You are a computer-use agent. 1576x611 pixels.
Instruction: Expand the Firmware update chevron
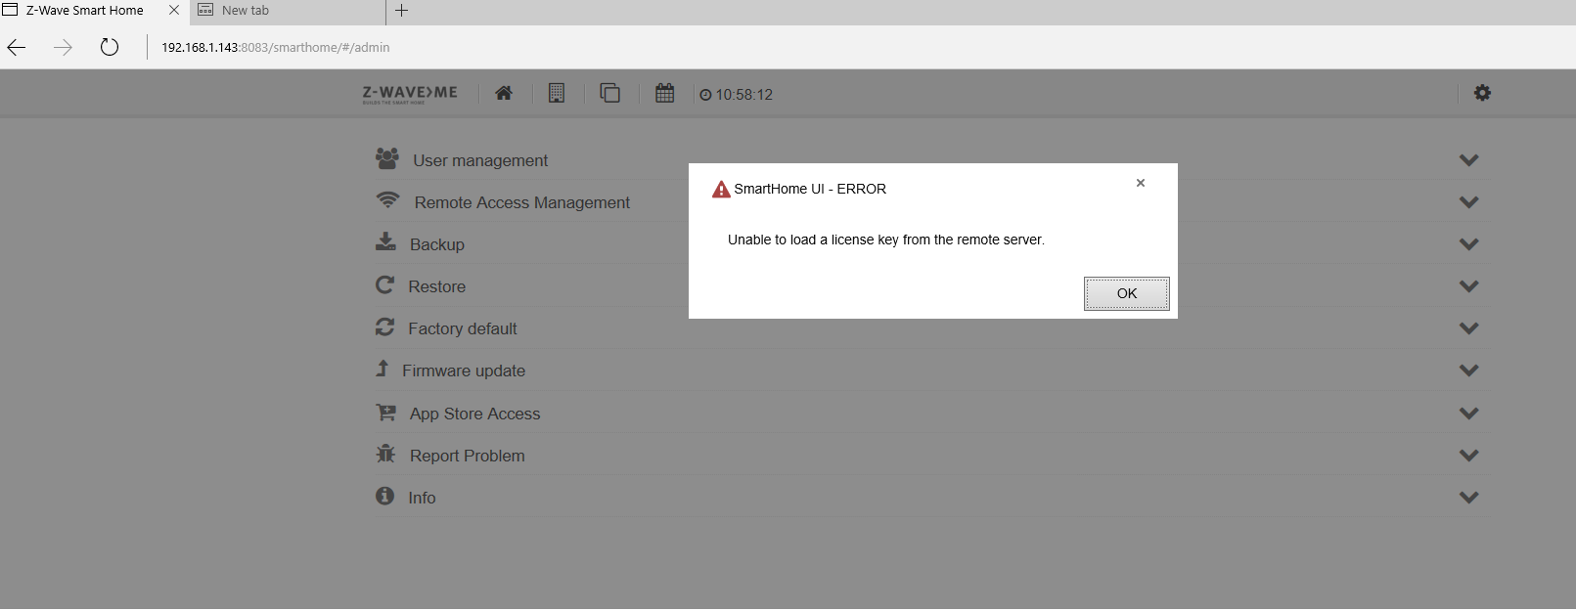coord(1468,371)
